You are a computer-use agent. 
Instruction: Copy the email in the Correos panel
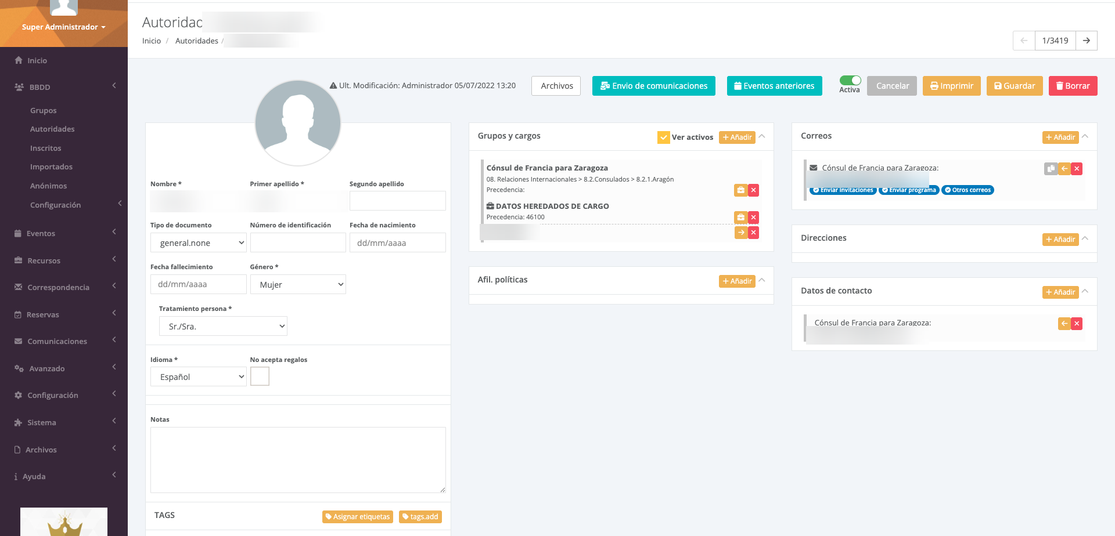(1051, 169)
